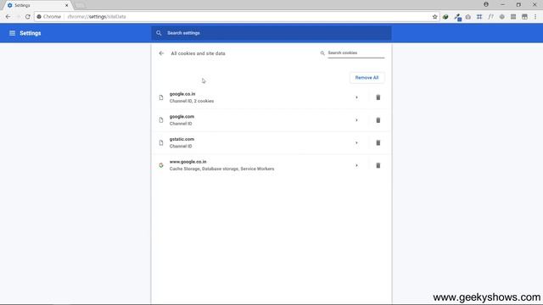Click the green extension icon in toolbar
The width and height of the screenshot is (543, 305).
point(445,17)
